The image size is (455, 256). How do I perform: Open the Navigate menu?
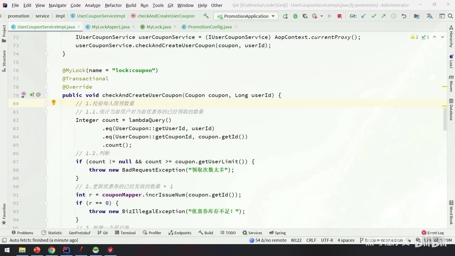tap(58, 5)
